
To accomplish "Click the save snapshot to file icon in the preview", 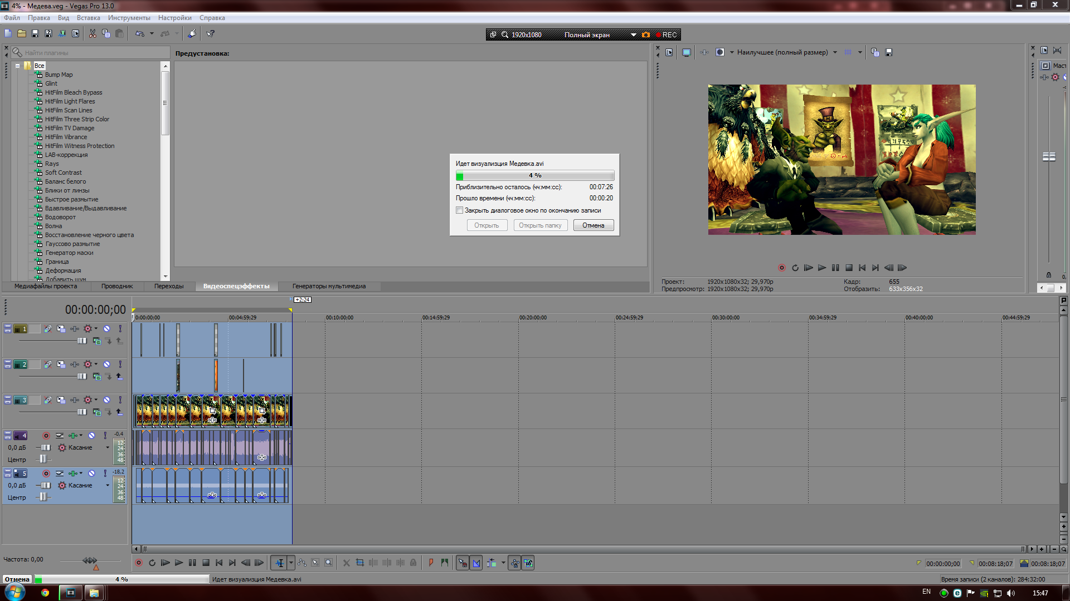I will [x=889, y=52].
